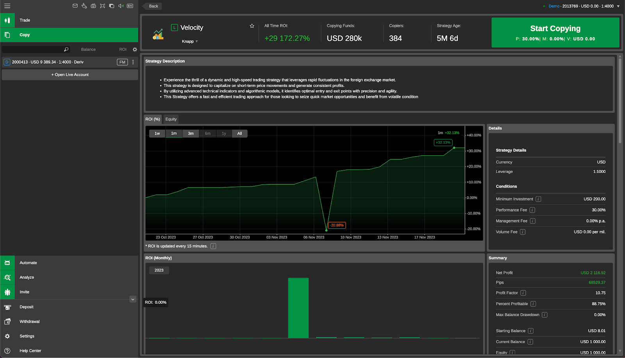The image size is (625, 358).
Task: Select the Analyze magnifier icon
Action: [x=7, y=277]
